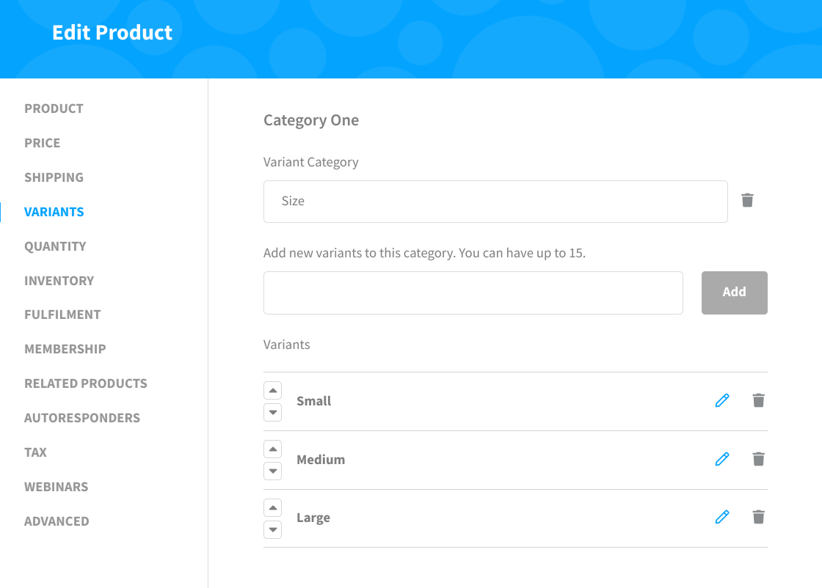Move Large variant up
This screenshot has width=822, height=588.
(272, 507)
